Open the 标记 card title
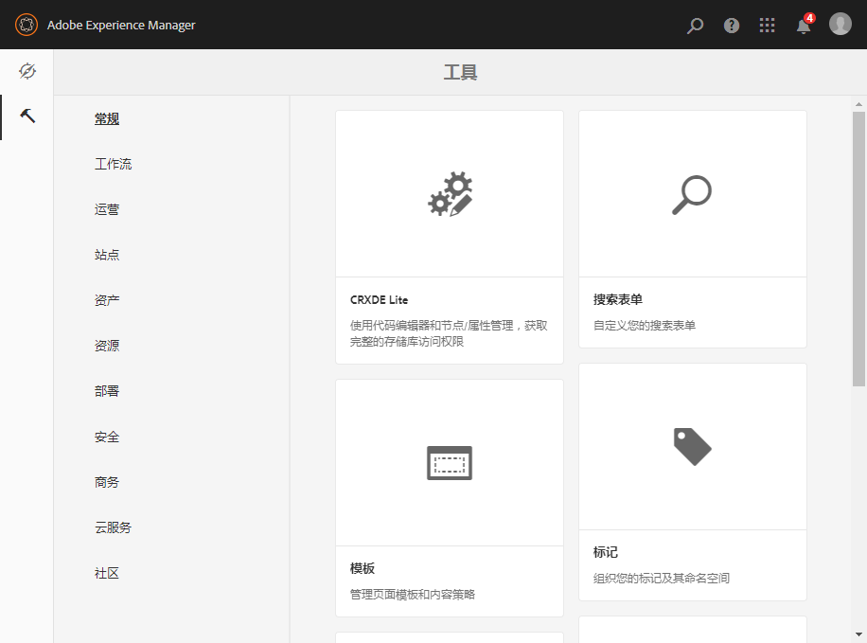Image resolution: width=867 pixels, height=643 pixels. click(x=606, y=553)
